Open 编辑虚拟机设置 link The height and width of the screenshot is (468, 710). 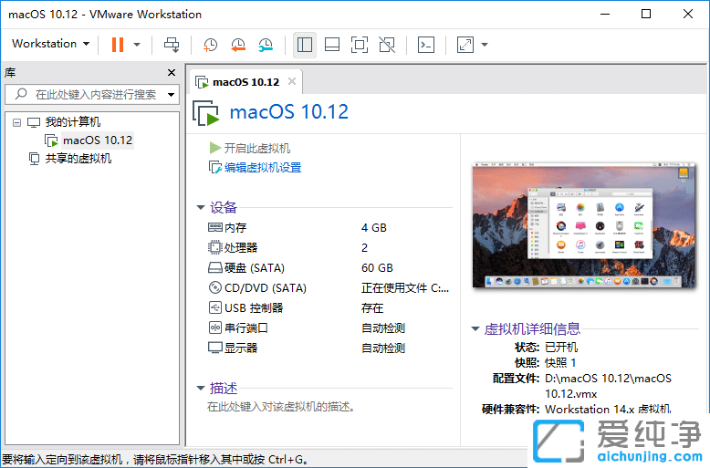tap(263, 168)
